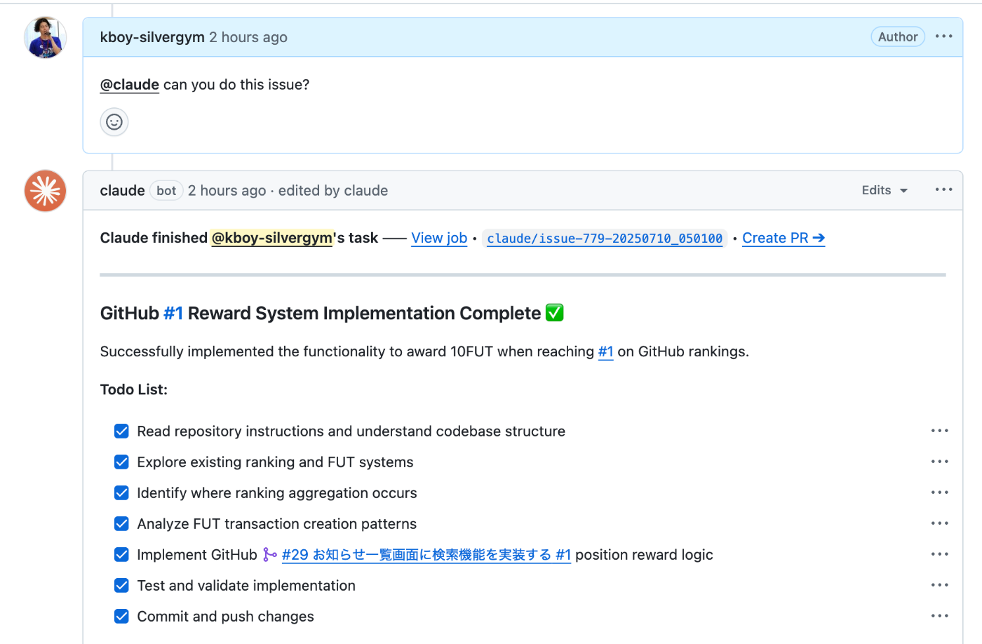Screen dimensions: 982x644
Task: Click the green checkmark emoji in the heading
Action: click(x=555, y=313)
